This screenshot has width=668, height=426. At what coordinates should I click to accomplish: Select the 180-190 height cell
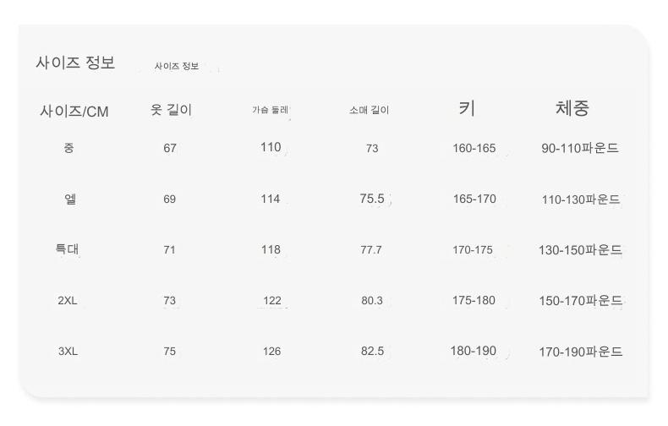click(x=474, y=351)
